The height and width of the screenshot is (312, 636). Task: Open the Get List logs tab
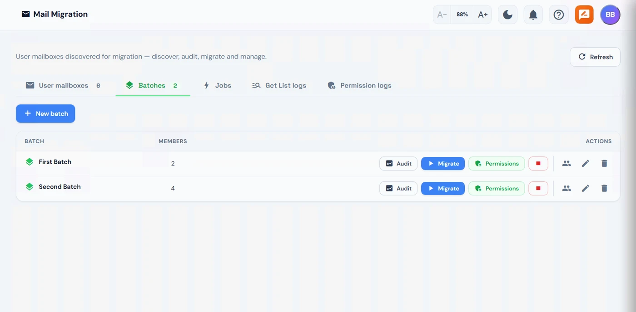coord(279,85)
